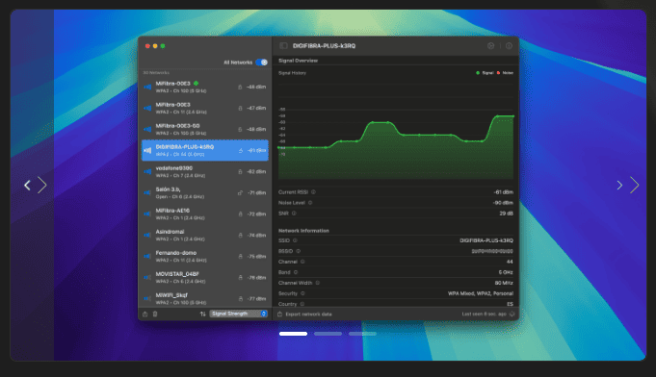Click the Noise Level value -90 dBm
This screenshot has width=656, height=377.
point(503,203)
